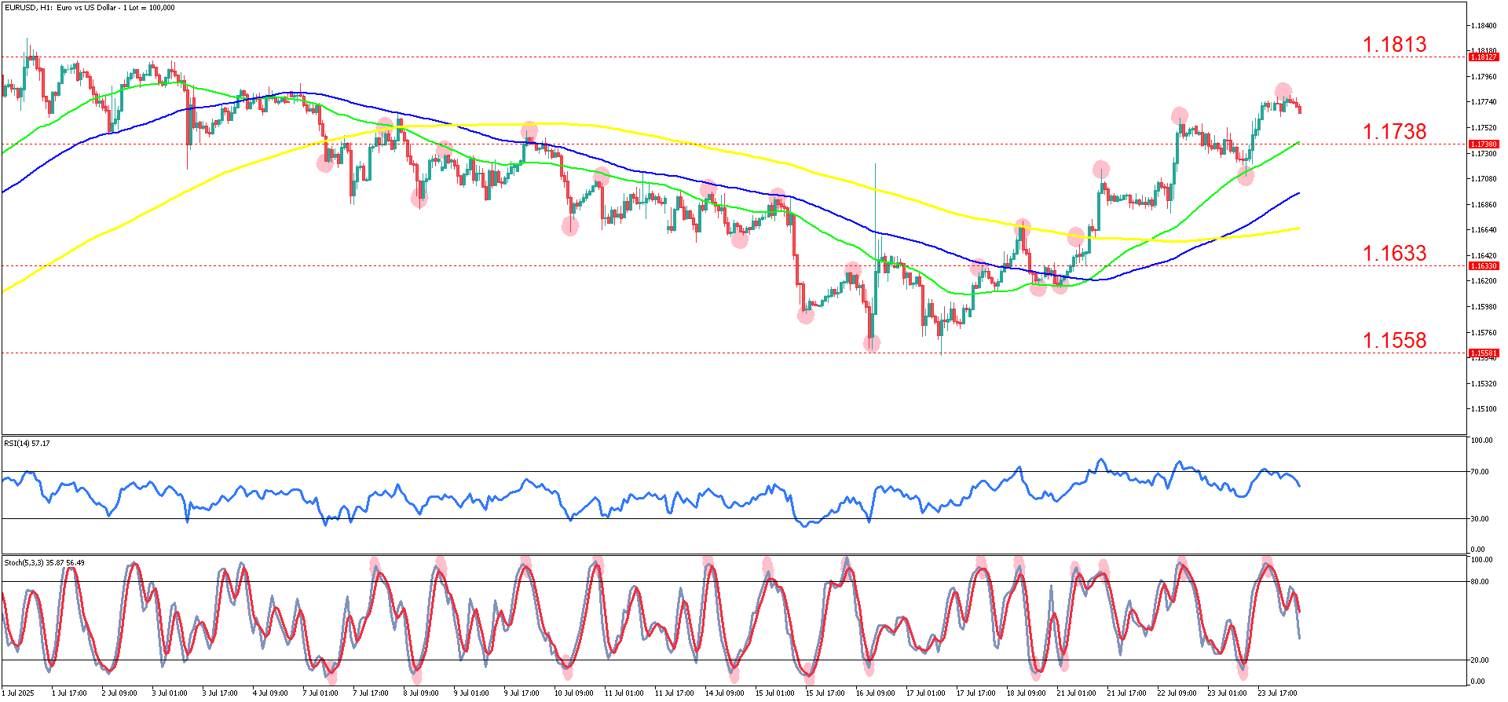Select the large 1.1738 level label

pos(1394,132)
